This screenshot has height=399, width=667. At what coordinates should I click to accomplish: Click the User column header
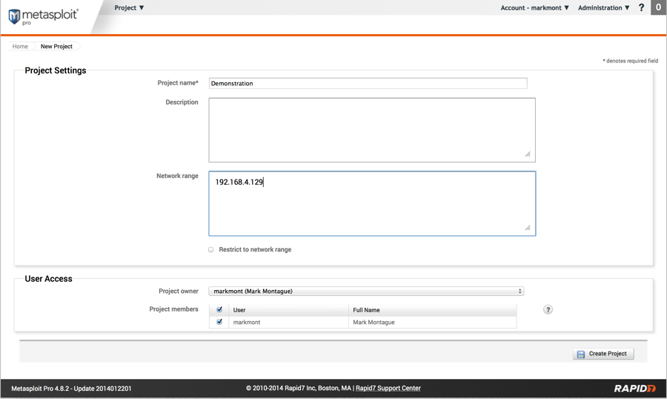289,310
